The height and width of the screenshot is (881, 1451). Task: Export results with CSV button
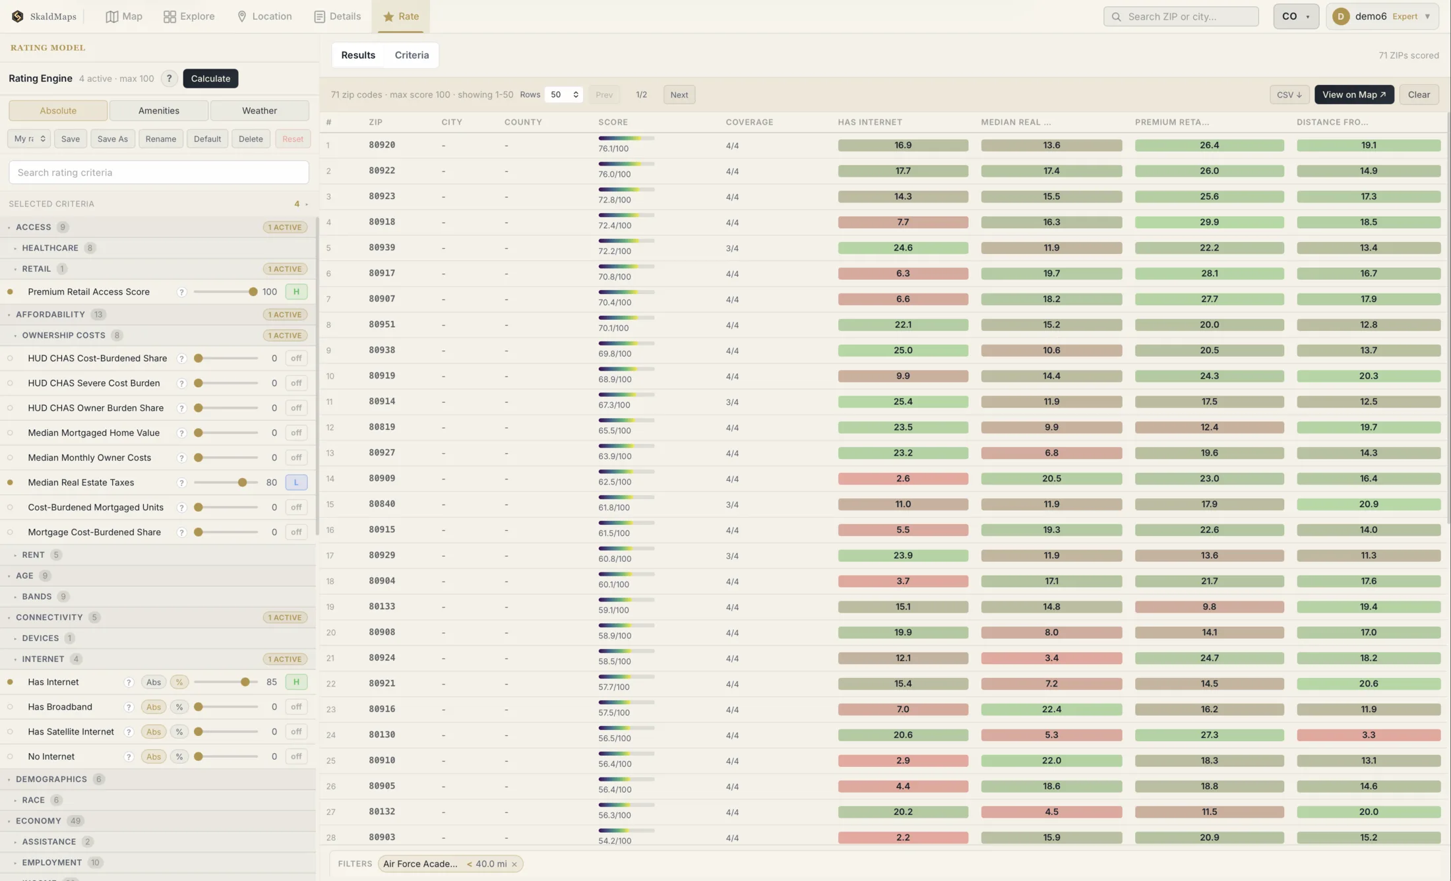tap(1289, 95)
